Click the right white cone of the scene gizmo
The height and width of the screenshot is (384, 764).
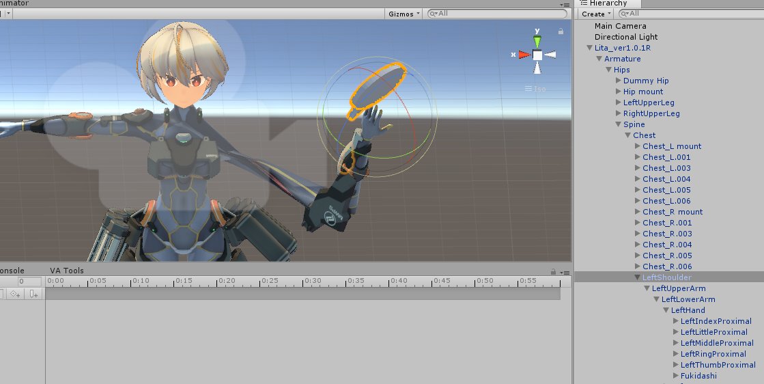550,55
